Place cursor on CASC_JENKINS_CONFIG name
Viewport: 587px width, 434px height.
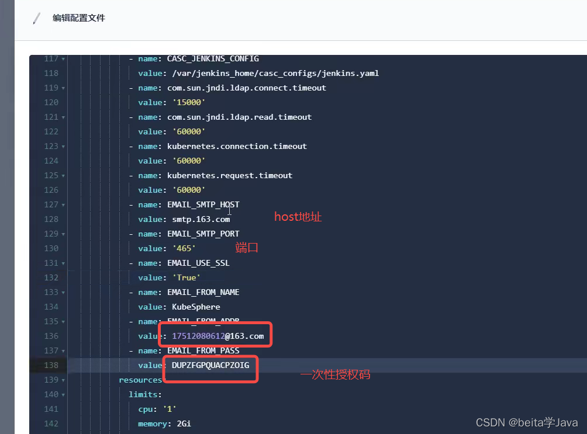point(213,59)
